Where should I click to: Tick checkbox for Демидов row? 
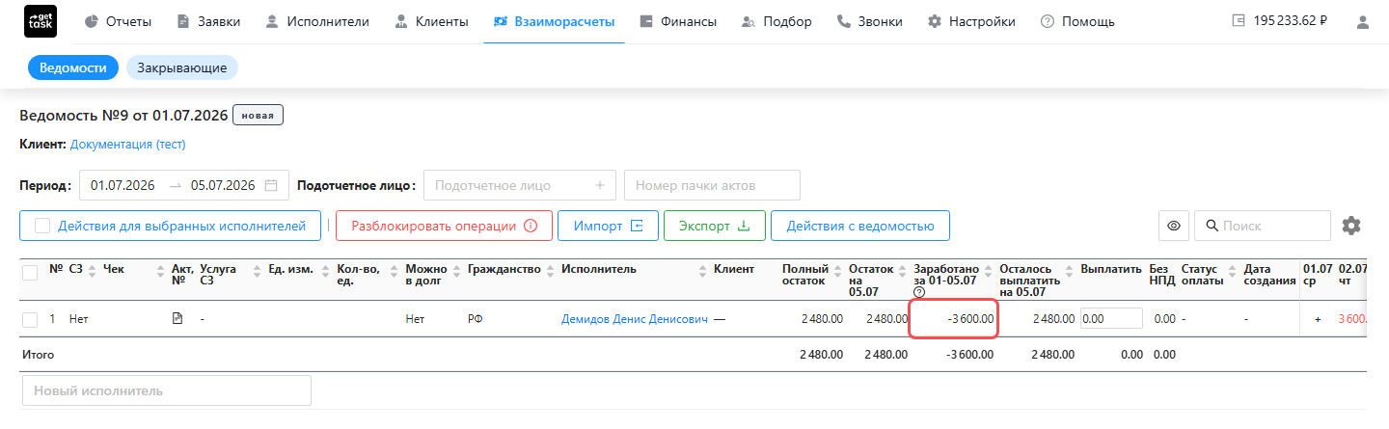coord(30,318)
